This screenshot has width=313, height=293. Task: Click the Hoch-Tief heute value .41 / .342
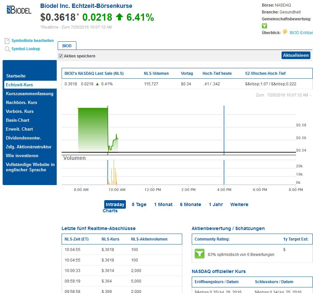[212, 84]
